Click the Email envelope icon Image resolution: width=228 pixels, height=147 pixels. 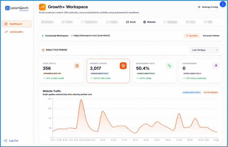127,22
